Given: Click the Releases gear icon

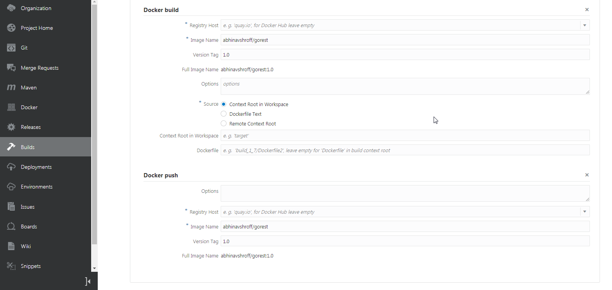Looking at the screenshot, I should [11, 127].
